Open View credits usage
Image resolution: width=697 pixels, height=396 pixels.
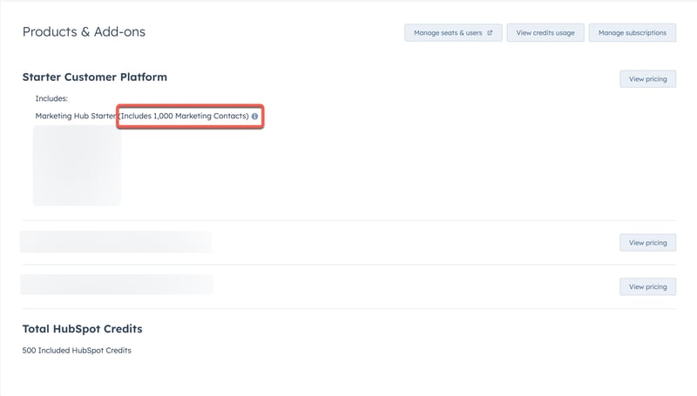click(x=545, y=33)
